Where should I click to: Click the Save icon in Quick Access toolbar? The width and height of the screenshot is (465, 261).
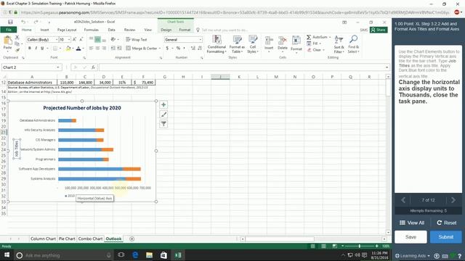(x=10, y=22)
